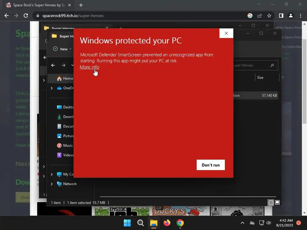Open the Ducky's game thumbnail
The width and height of the screenshot is (307, 230).
[x=180, y=211]
